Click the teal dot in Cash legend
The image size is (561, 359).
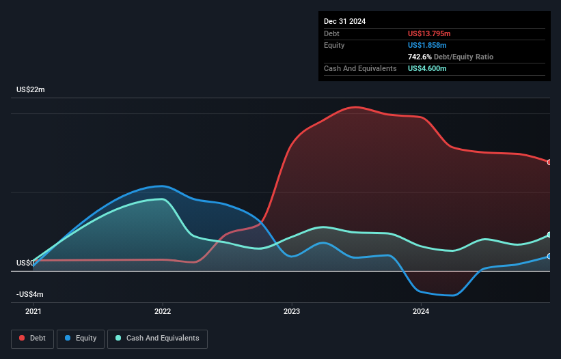tap(118, 338)
